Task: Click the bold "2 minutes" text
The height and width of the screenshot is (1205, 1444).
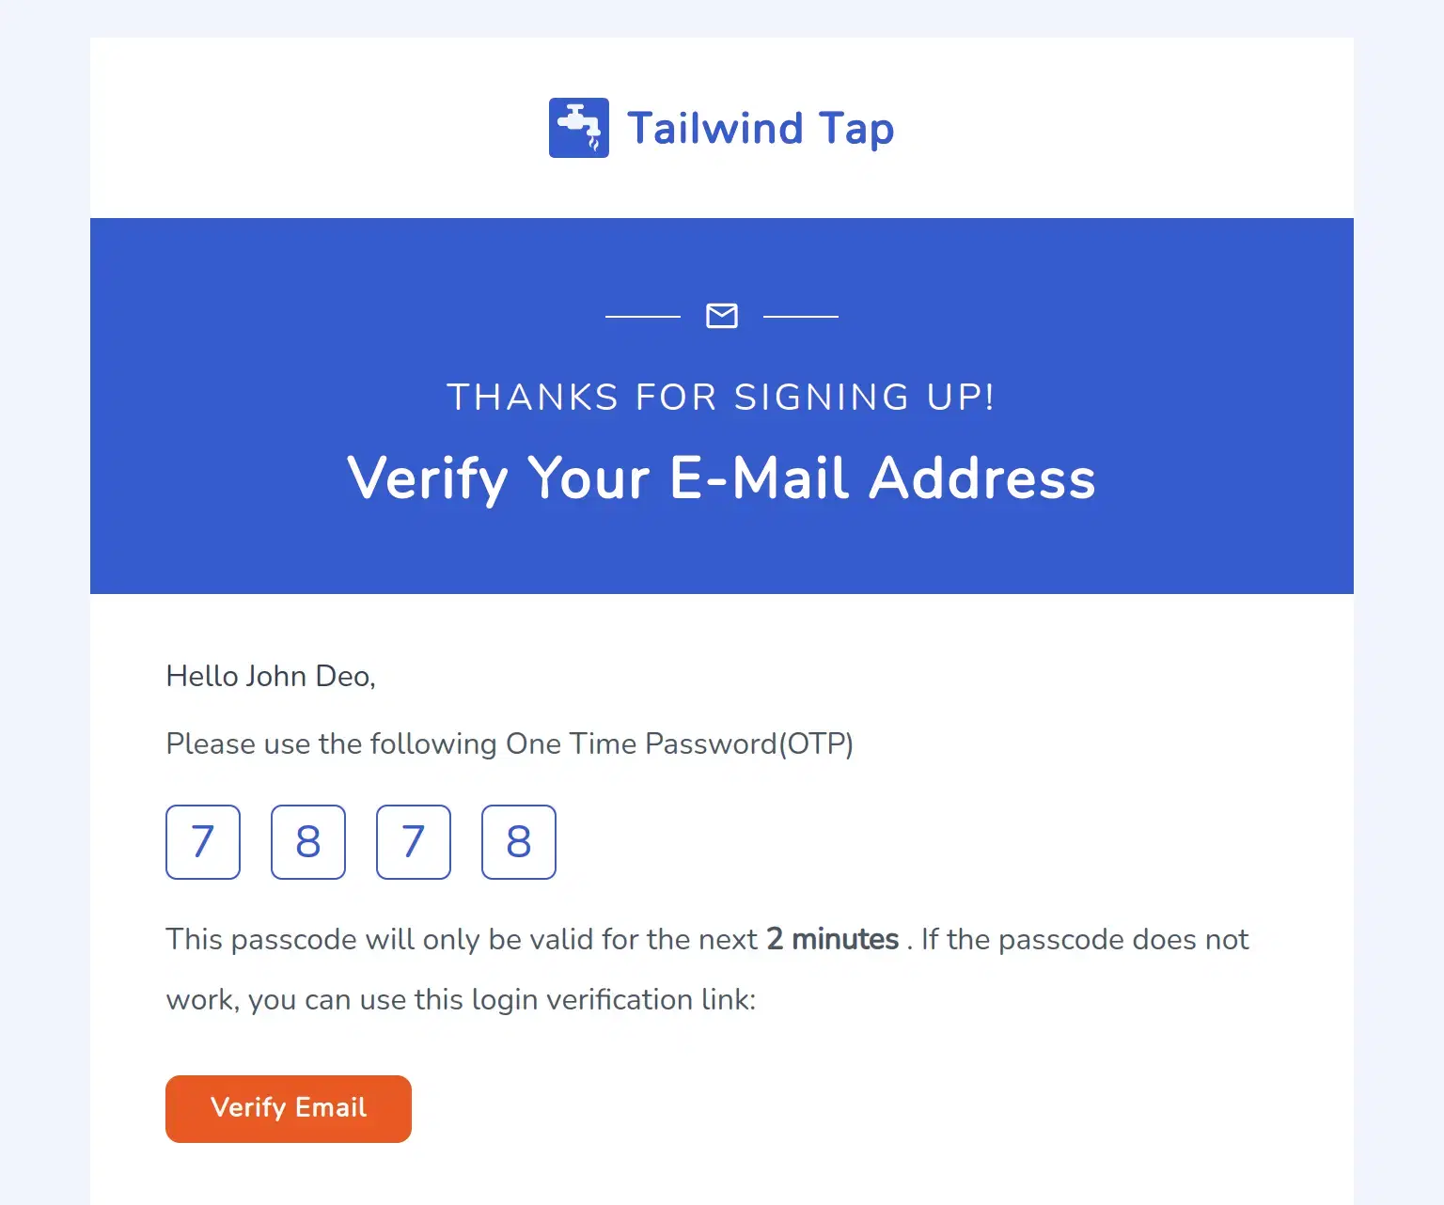Action: (832, 939)
